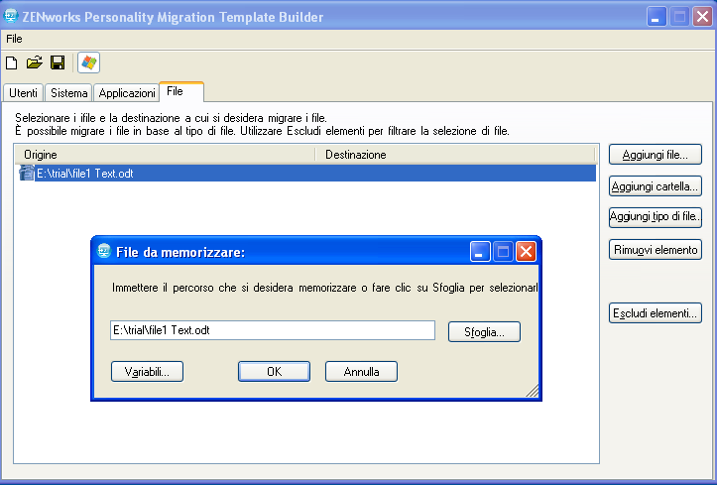Click icon in File da memorizzare title bar
Image resolution: width=717 pixels, height=485 pixels.
(104, 251)
